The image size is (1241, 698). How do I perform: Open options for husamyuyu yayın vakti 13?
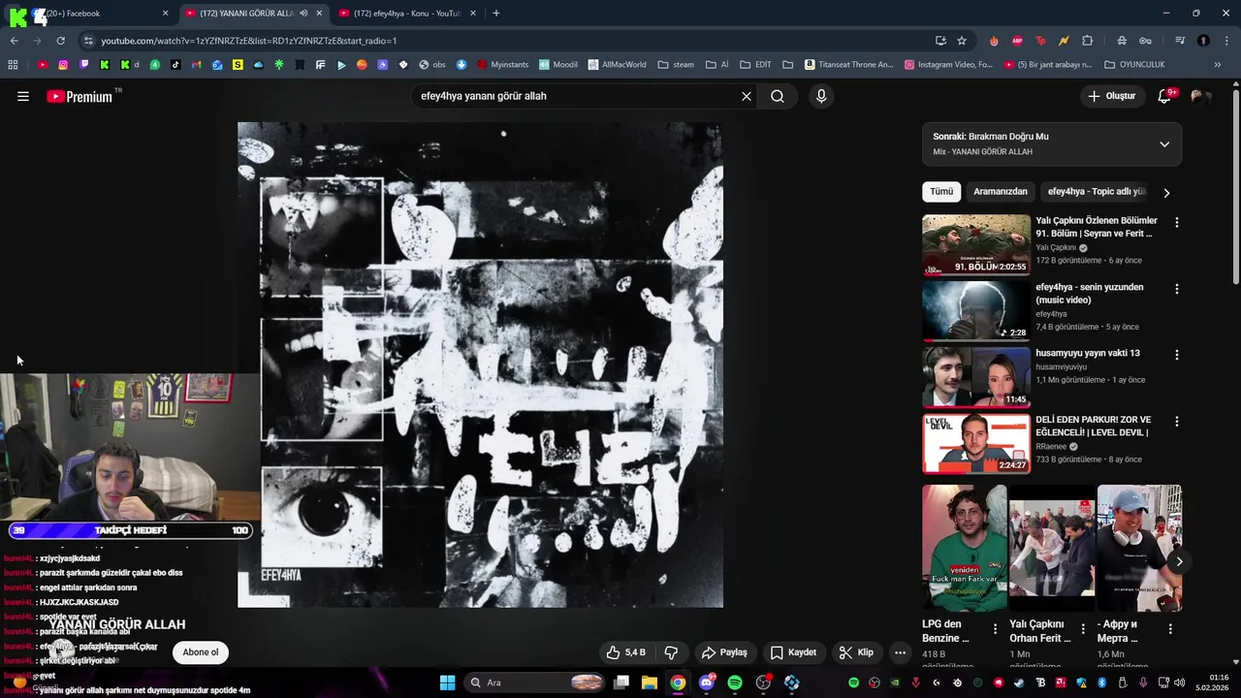click(1177, 355)
